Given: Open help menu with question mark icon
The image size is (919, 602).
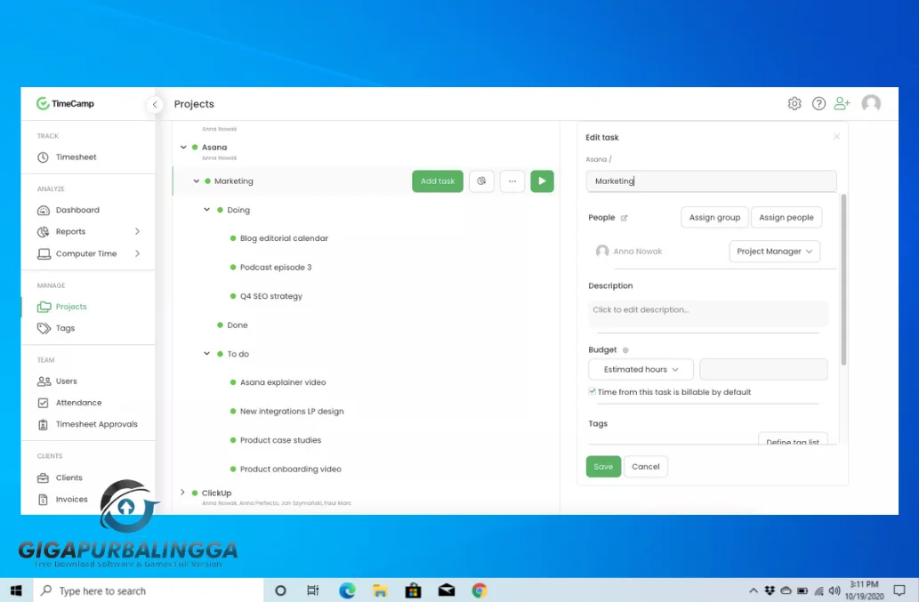Looking at the screenshot, I should 818,103.
